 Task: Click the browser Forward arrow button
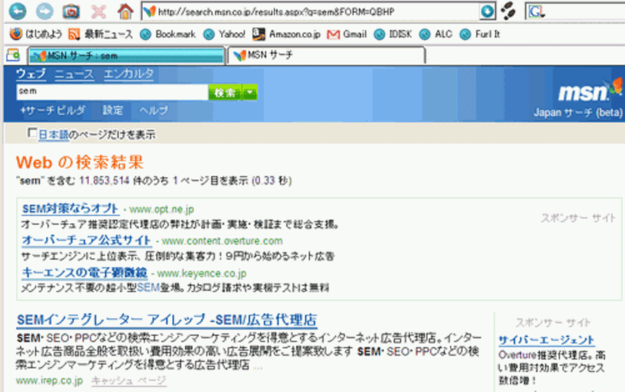[44, 11]
